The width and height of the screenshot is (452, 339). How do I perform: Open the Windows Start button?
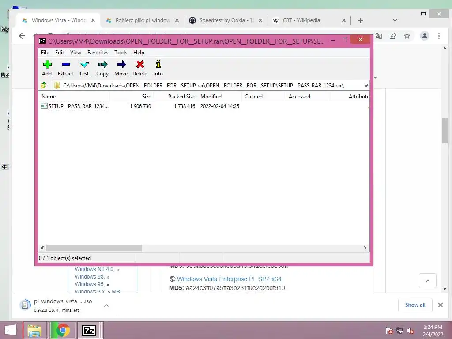tap(11, 330)
